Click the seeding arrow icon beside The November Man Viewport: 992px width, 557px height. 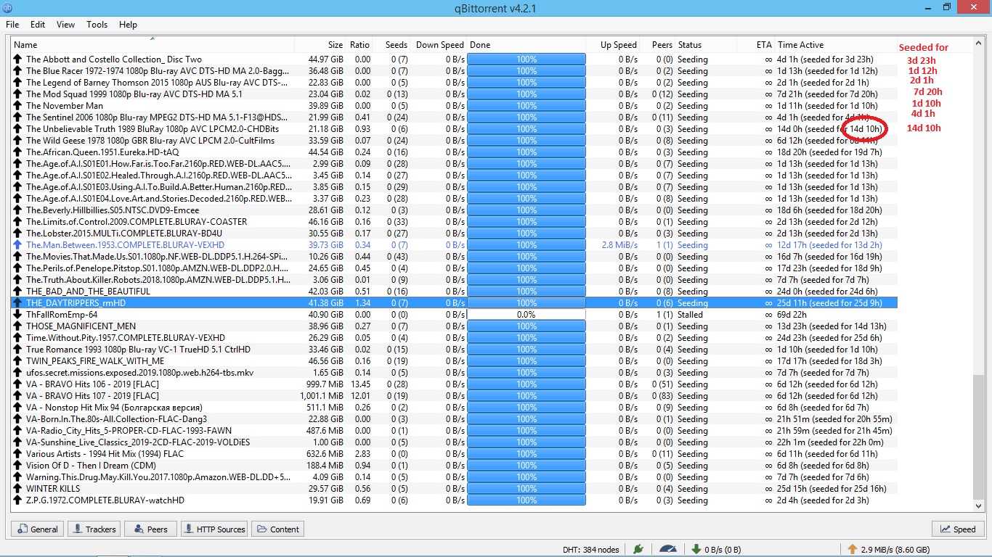point(18,106)
